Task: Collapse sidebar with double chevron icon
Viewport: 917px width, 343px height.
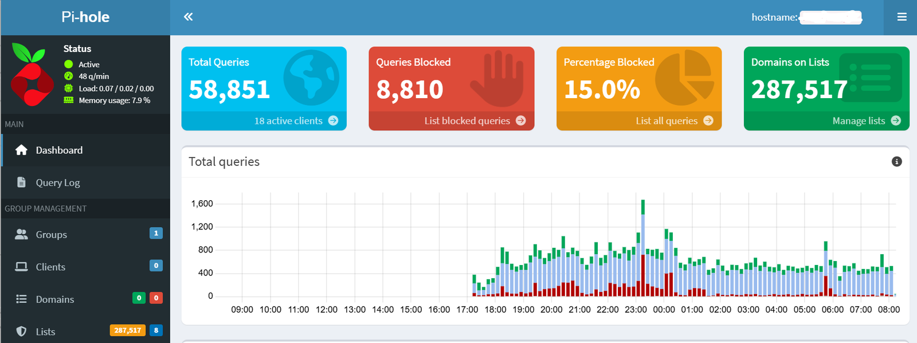Action: pyautogui.click(x=188, y=17)
